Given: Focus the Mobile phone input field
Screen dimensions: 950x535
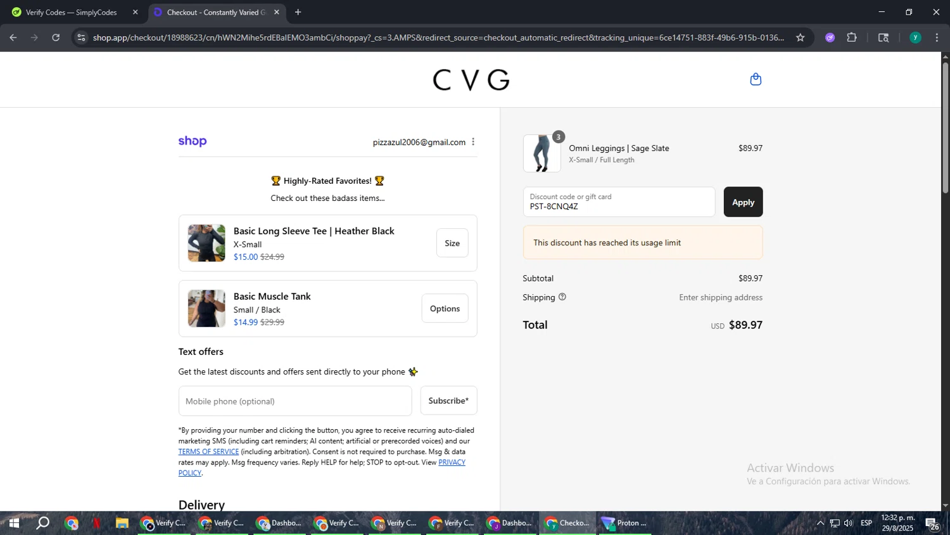Looking at the screenshot, I should [295, 401].
